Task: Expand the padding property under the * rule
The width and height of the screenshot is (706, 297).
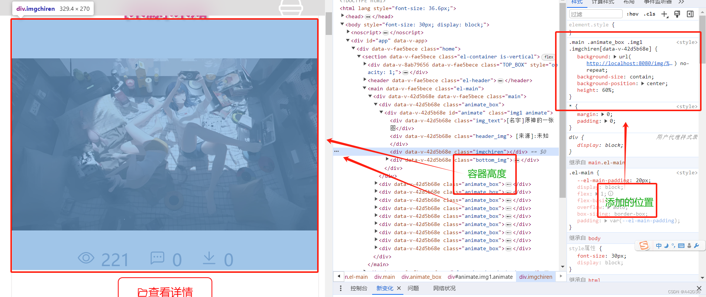Action: [x=606, y=121]
